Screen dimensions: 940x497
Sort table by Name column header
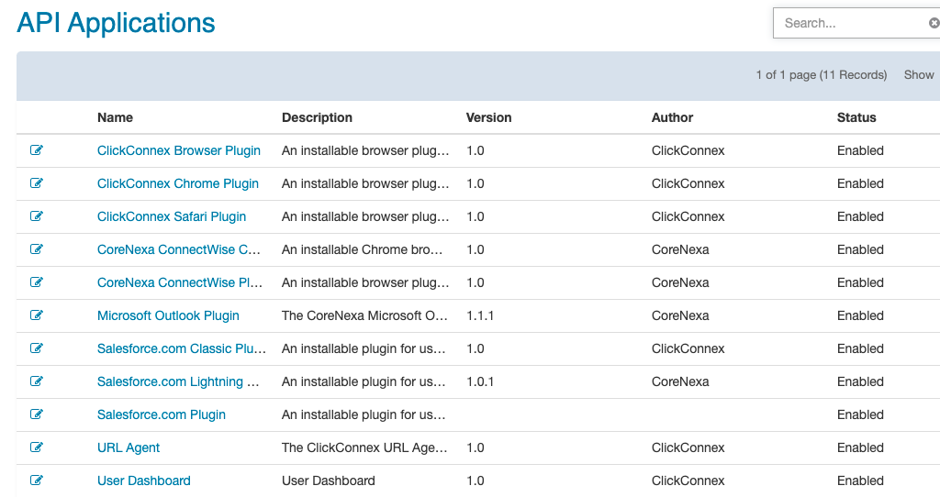coord(115,117)
